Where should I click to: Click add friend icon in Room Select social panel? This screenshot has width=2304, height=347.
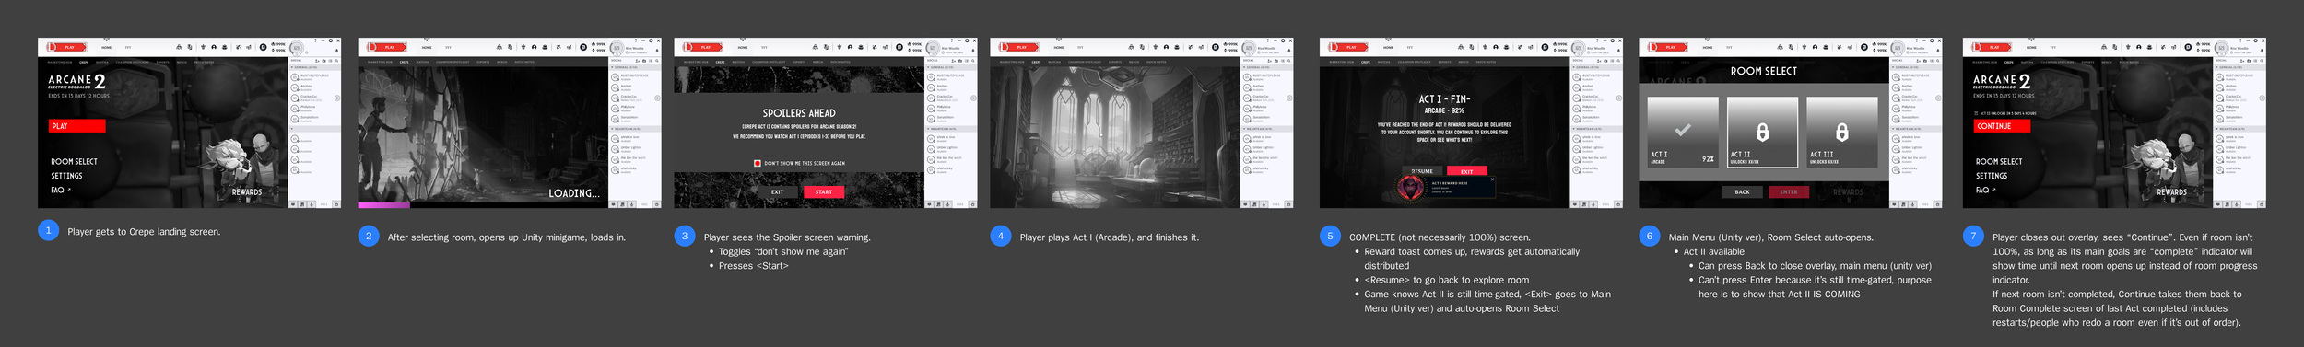(1919, 60)
